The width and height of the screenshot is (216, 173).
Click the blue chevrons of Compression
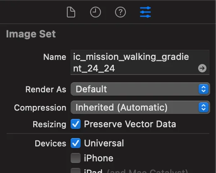pyautogui.click(x=204, y=107)
